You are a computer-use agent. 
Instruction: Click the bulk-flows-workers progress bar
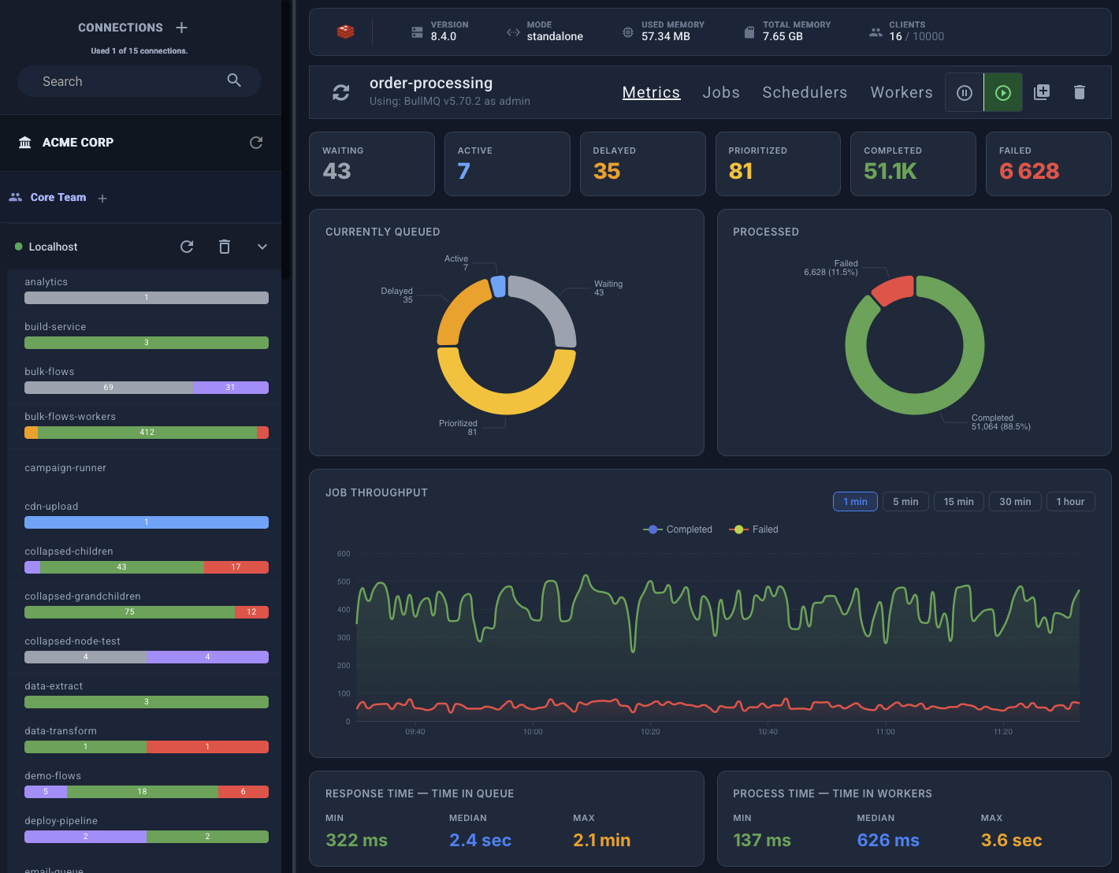point(147,433)
